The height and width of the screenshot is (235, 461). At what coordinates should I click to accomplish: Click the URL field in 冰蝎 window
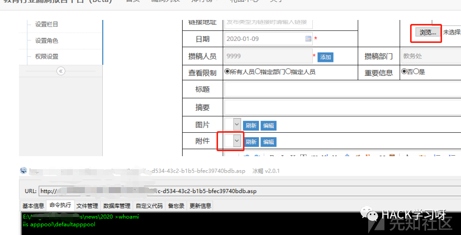click(249, 191)
